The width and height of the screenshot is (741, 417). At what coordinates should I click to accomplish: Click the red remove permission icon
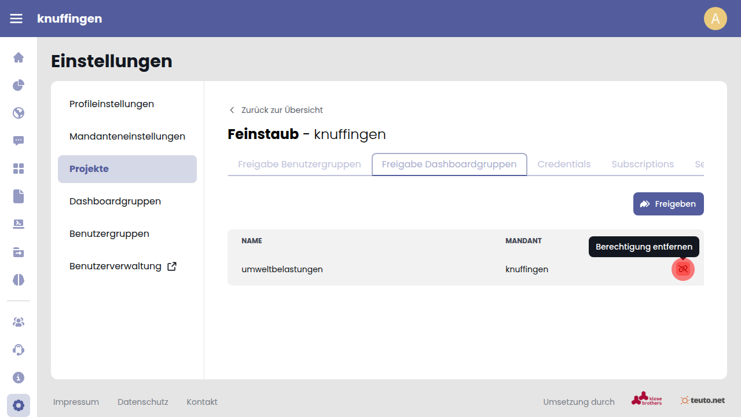[683, 269]
